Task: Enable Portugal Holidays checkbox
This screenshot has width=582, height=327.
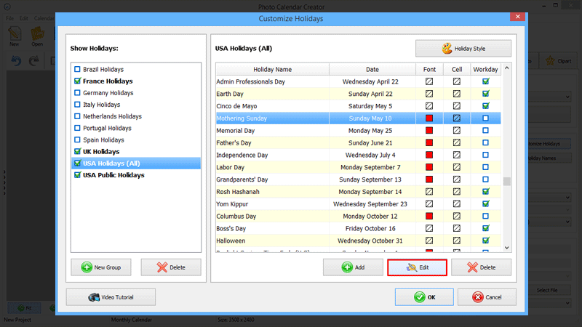Action: [77, 128]
